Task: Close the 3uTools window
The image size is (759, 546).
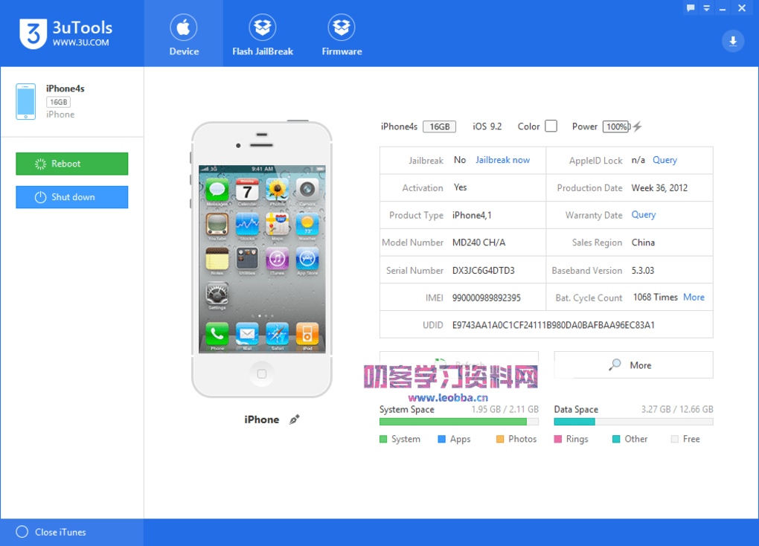Action: 742,8
